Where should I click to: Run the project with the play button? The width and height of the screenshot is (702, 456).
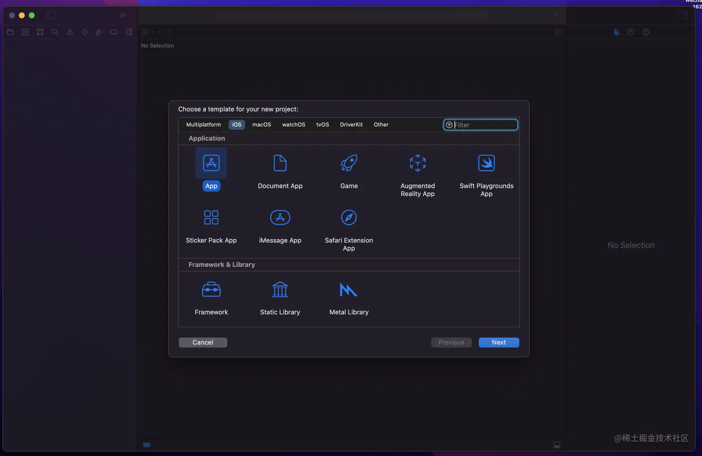pyautogui.click(x=123, y=15)
